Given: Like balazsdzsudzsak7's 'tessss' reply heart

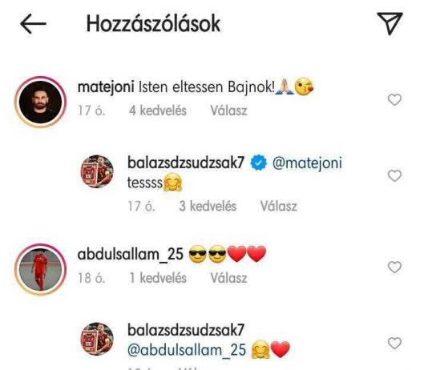Looking at the screenshot, I should 394,175.
